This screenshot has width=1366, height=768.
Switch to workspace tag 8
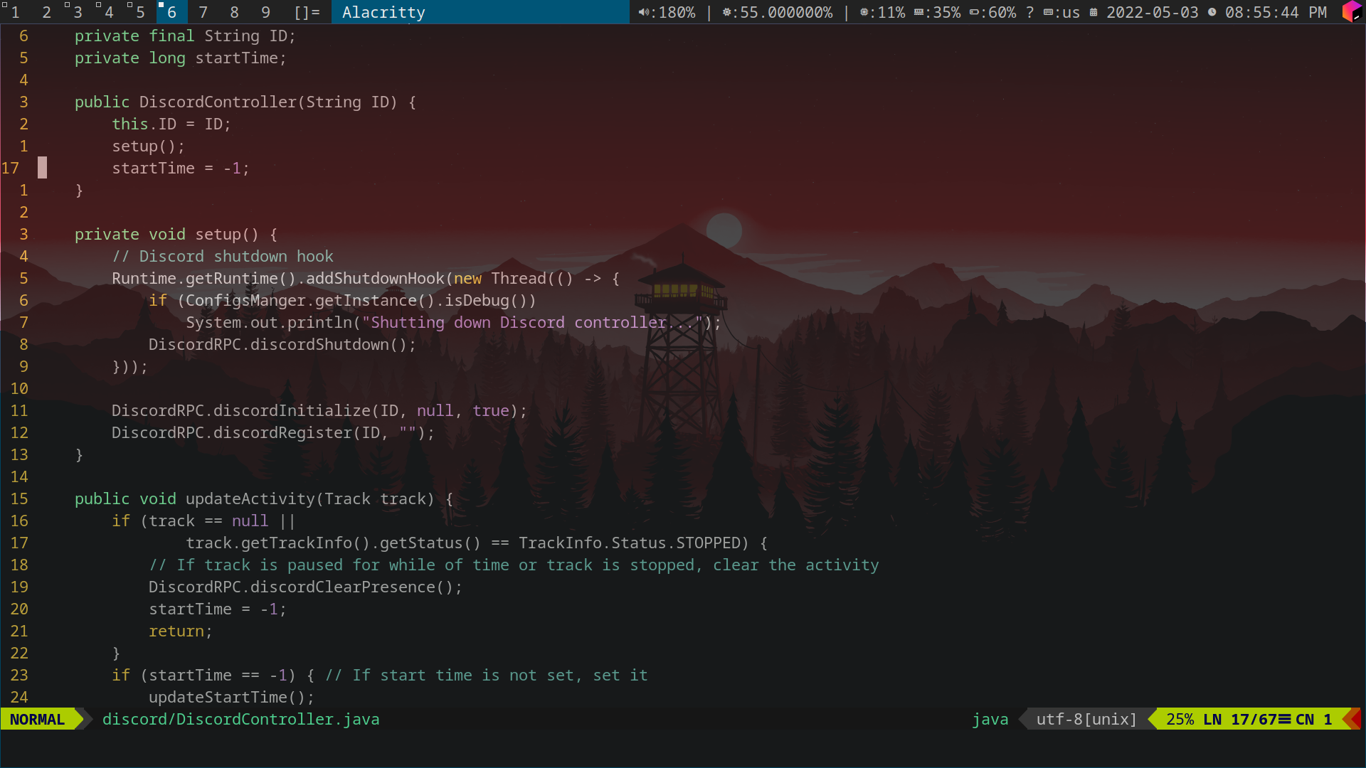pos(234,12)
